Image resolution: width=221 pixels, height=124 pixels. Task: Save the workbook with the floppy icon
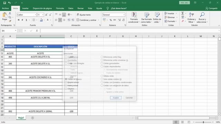coord(4,3)
